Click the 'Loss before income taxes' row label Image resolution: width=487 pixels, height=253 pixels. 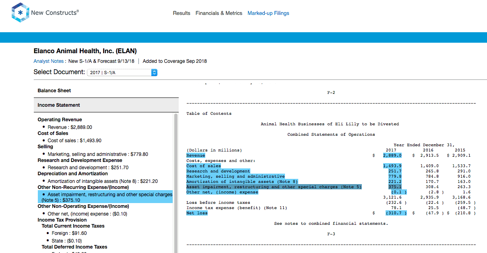(218, 203)
